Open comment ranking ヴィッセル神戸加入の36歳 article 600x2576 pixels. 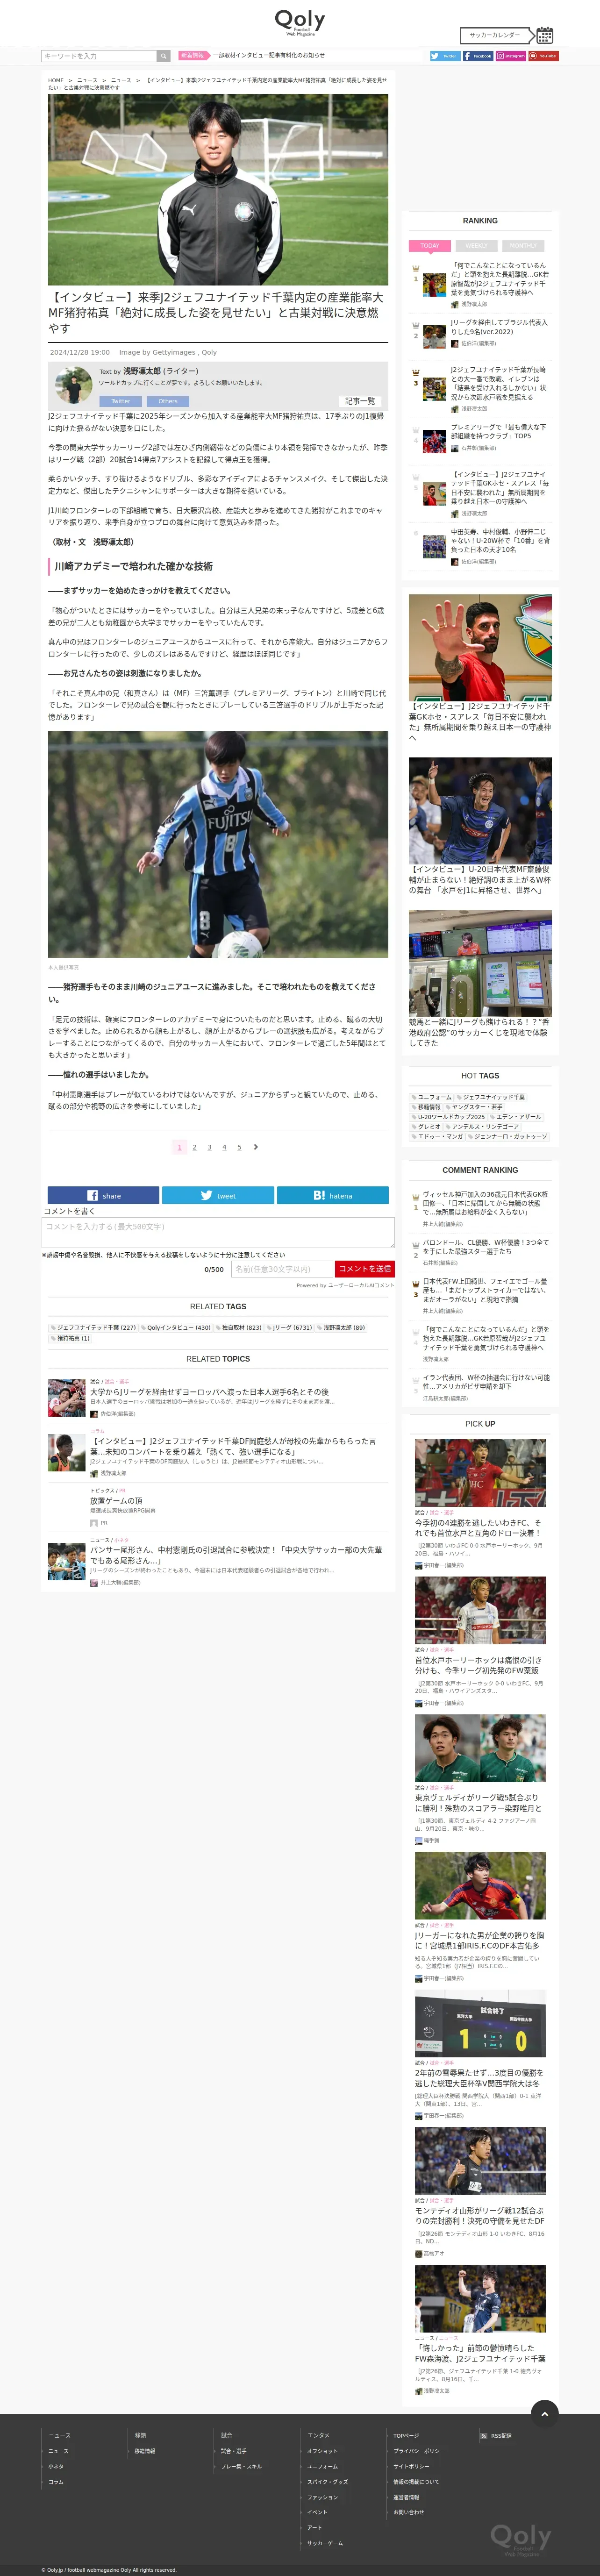pyautogui.click(x=485, y=1203)
